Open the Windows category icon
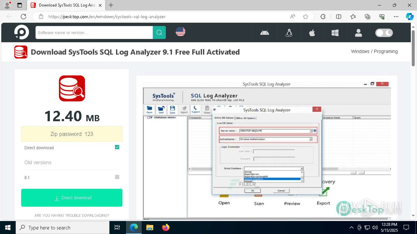This screenshot has width=417, height=234. [335, 32]
